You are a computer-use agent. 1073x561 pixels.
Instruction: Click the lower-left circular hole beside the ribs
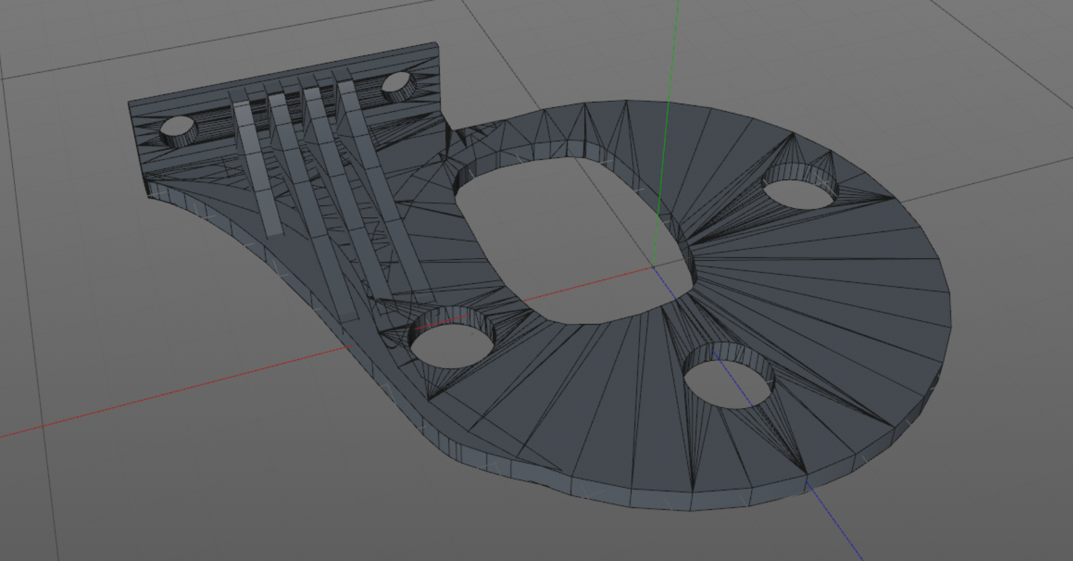[453, 345]
